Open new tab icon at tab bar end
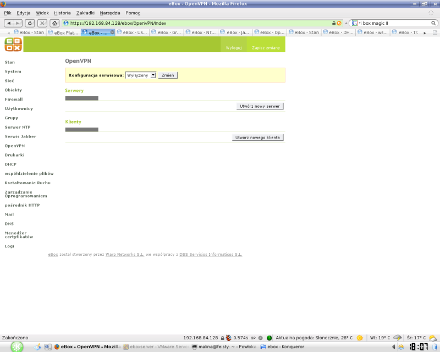Screen dimensions: 440x352 [435, 32]
